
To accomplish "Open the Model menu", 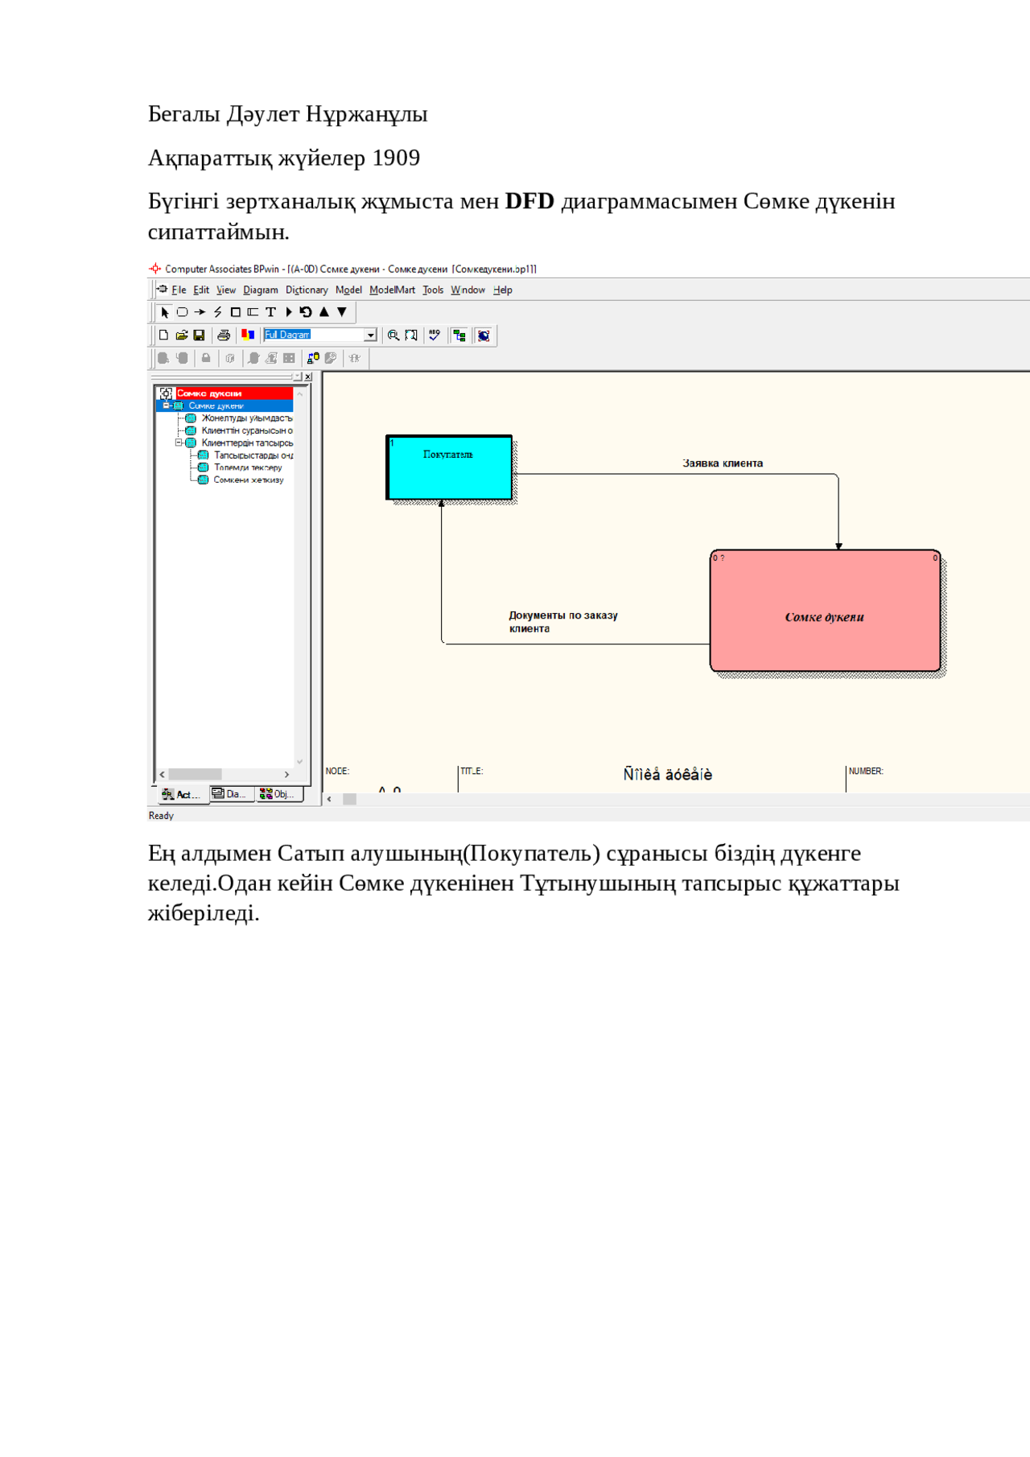I will click(348, 290).
